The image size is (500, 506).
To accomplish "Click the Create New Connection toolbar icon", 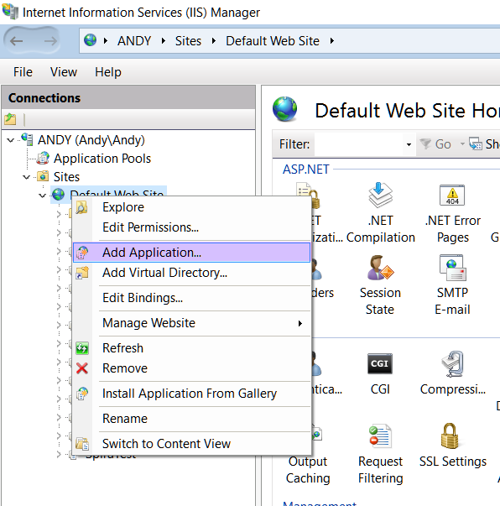I will [x=10, y=119].
